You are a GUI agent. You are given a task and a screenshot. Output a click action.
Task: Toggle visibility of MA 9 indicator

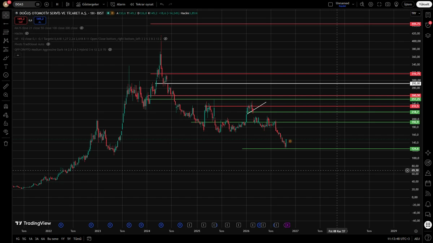[x=82, y=28]
